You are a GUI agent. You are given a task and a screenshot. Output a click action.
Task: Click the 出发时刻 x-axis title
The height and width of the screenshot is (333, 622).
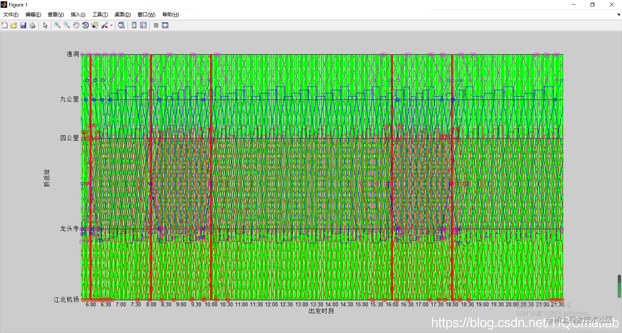[321, 311]
